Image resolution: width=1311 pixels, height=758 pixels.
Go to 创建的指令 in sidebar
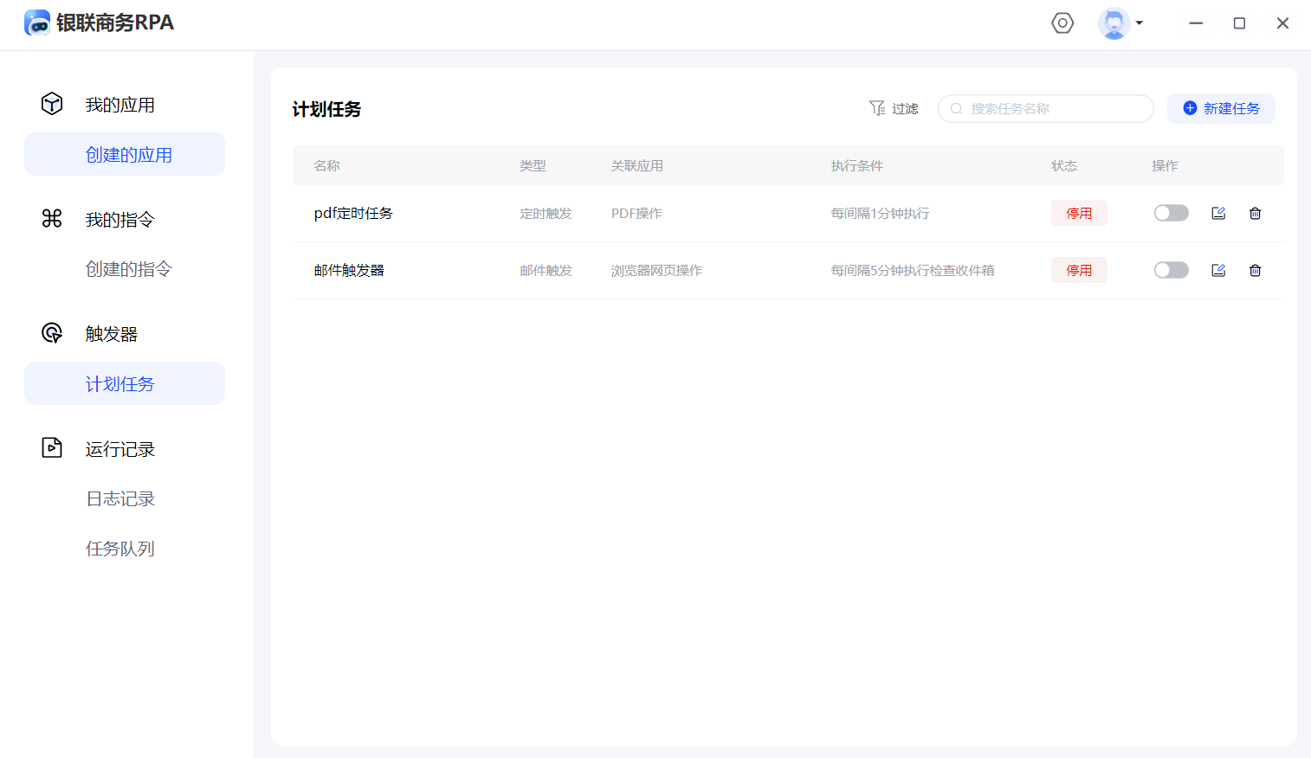click(x=128, y=269)
